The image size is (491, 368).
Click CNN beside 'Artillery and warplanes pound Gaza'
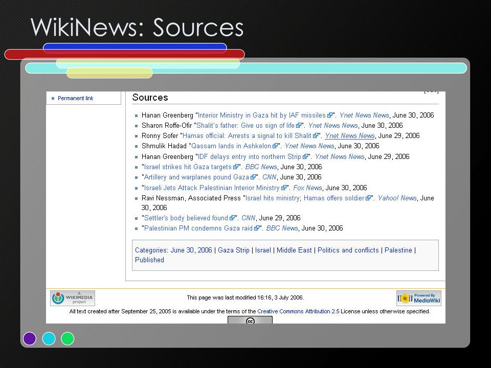pos(270,177)
